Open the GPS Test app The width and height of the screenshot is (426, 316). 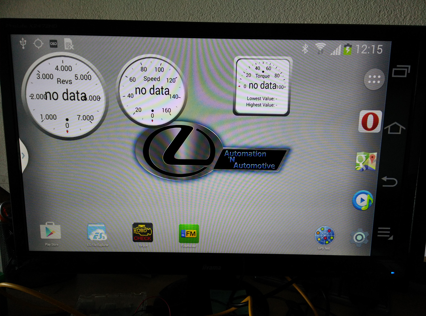click(324, 236)
